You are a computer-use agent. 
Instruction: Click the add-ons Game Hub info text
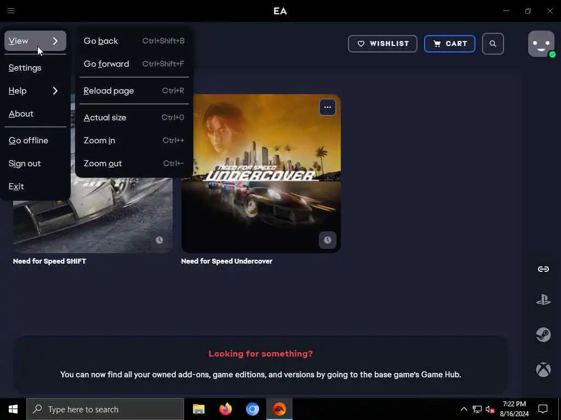pos(260,374)
